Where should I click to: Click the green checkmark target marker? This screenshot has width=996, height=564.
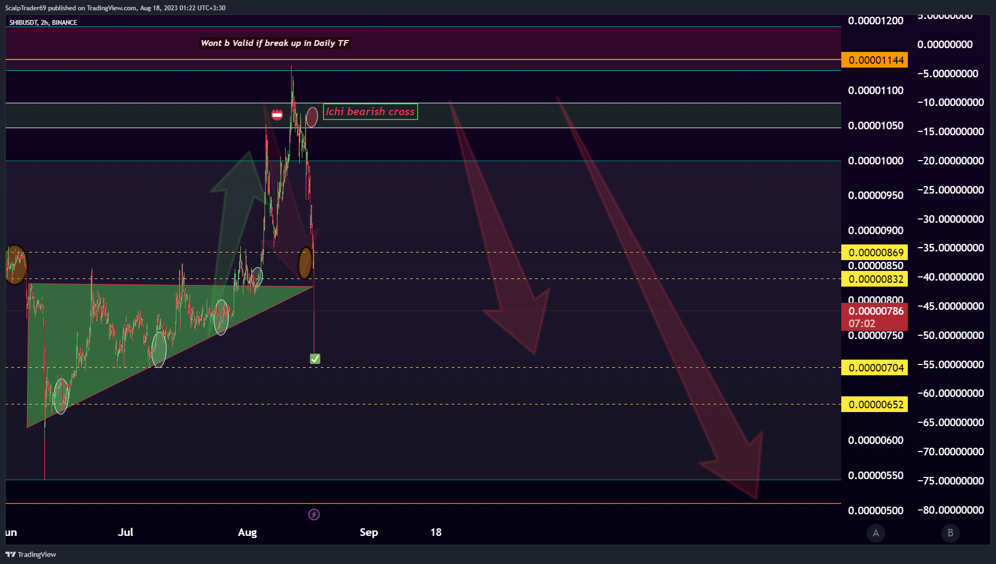315,359
